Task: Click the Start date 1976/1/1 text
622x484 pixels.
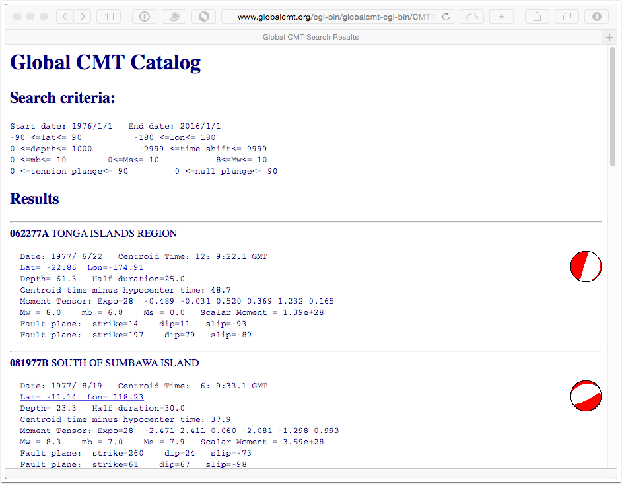Action: click(x=61, y=126)
